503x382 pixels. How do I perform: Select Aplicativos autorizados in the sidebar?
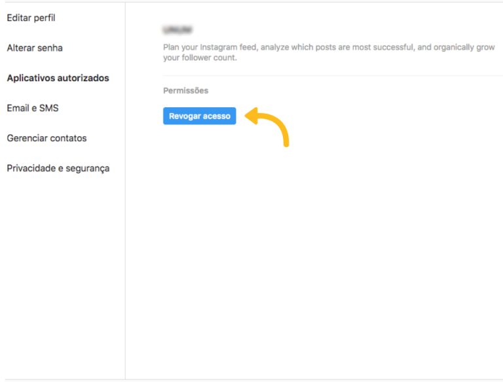click(x=58, y=78)
